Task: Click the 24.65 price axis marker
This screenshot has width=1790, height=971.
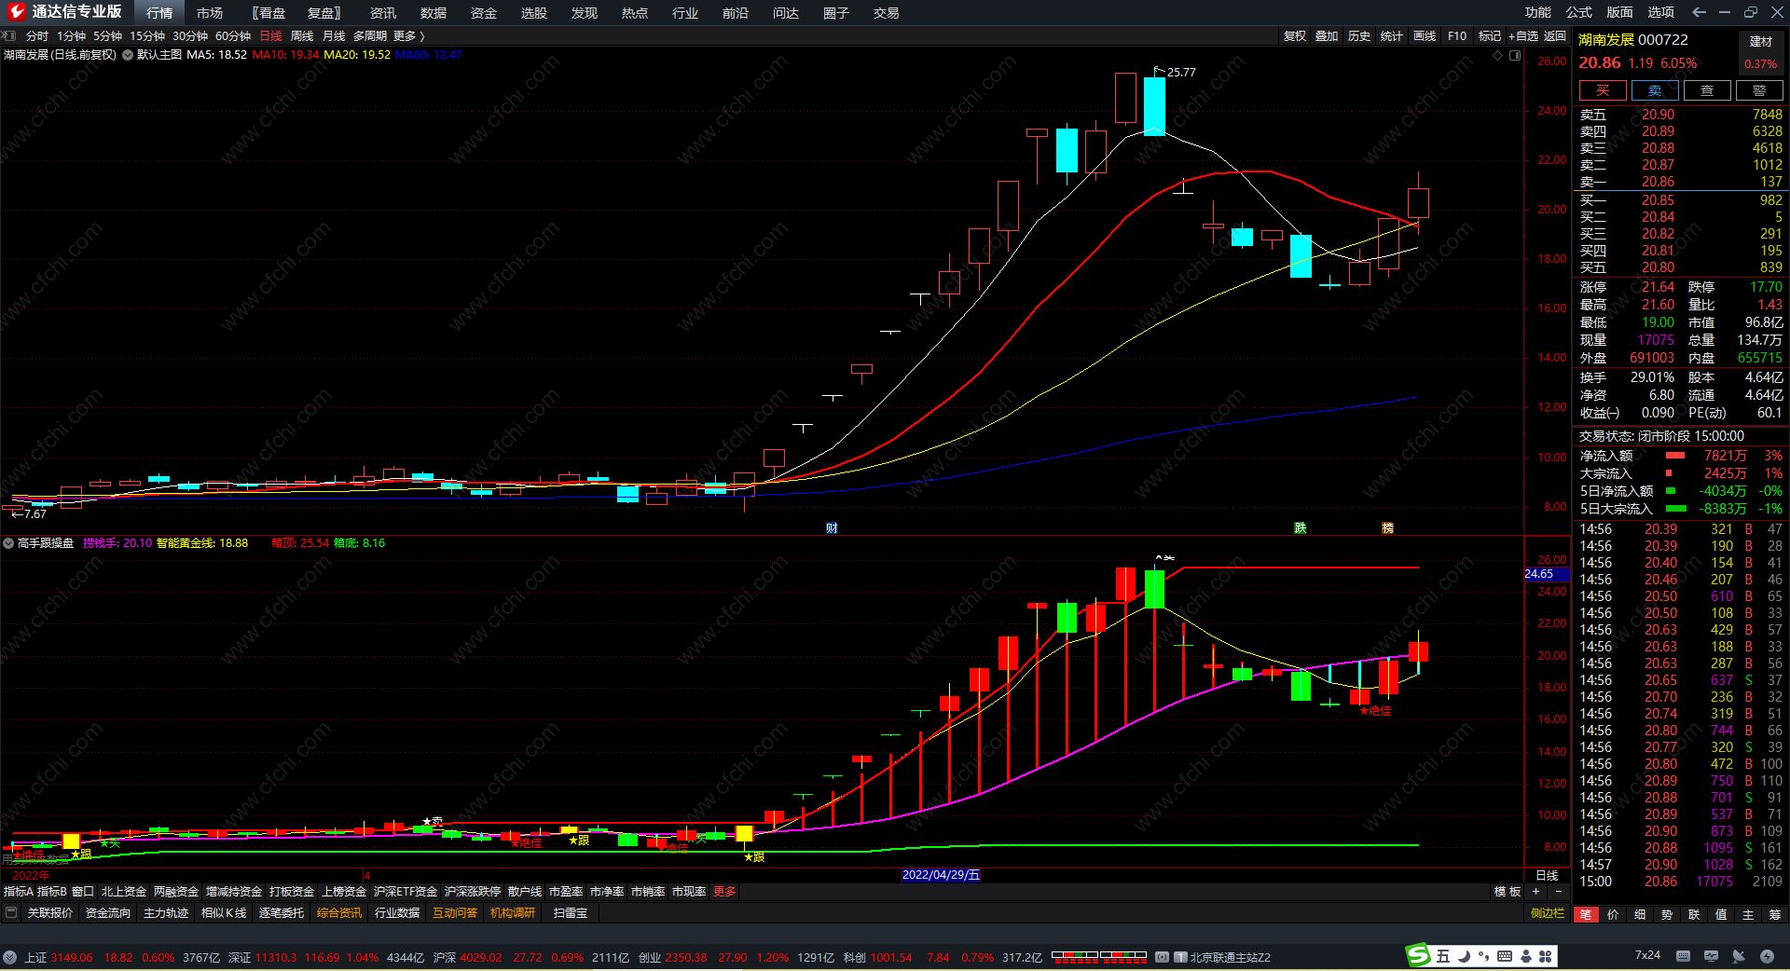Action: coord(1547,574)
